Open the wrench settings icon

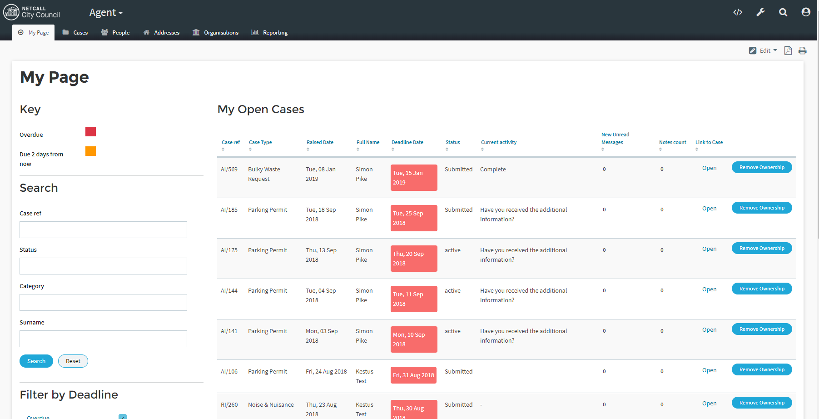760,12
